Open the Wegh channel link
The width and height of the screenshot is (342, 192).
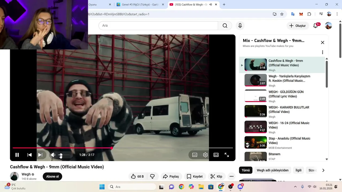tap(26, 174)
